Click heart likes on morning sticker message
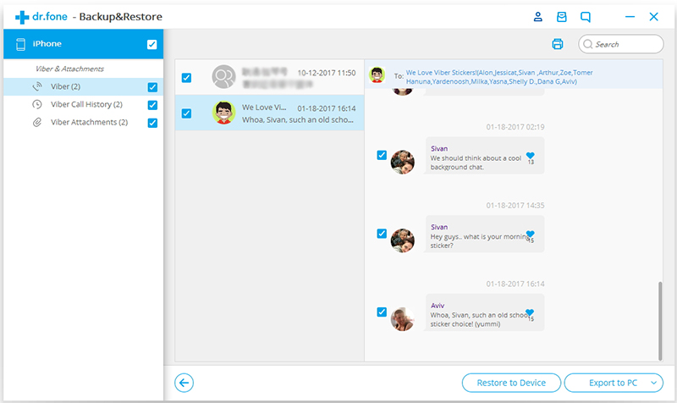Image resolution: width=677 pixels, height=403 pixels. tap(531, 236)
